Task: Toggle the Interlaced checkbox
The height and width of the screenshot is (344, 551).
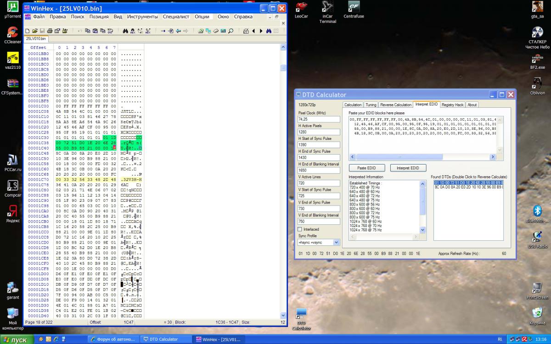Action: click(x=300, y=229)
